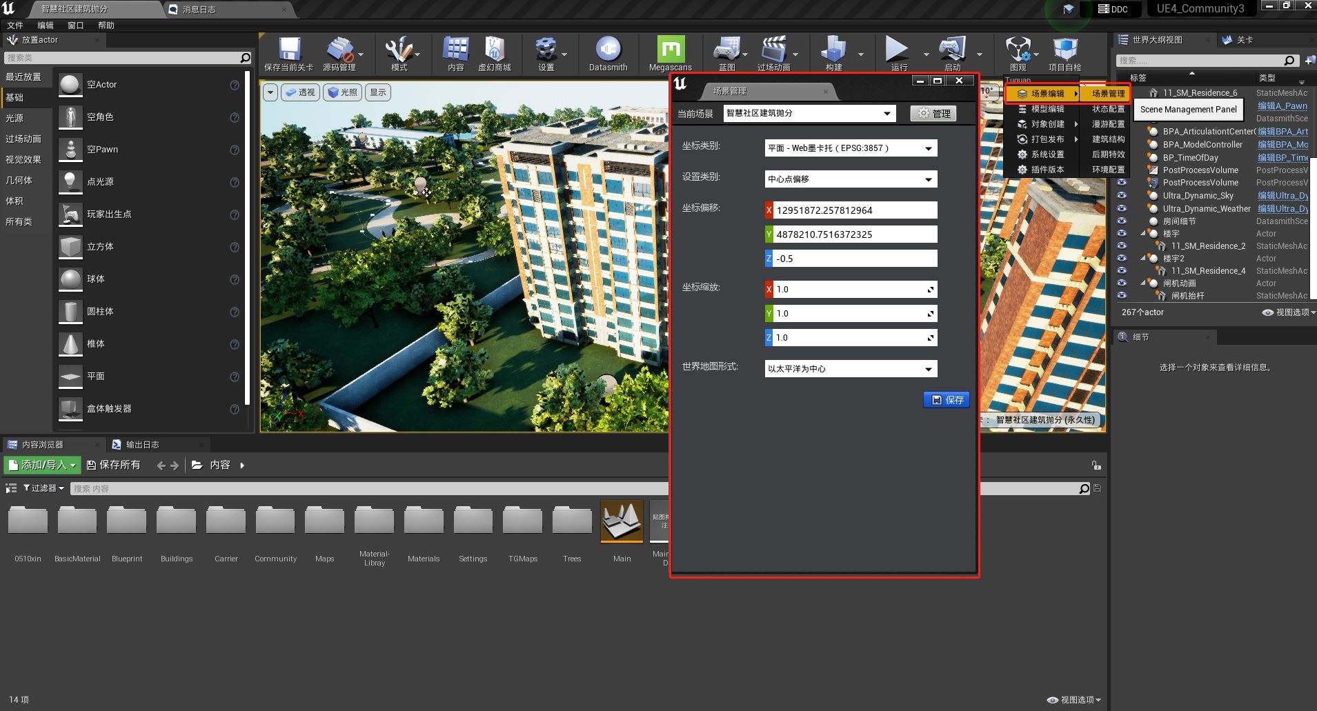Screen dimensions: 1317x711
Task: Click the Build (构建) toolbar icon
Action: click(x=833, y=50)
